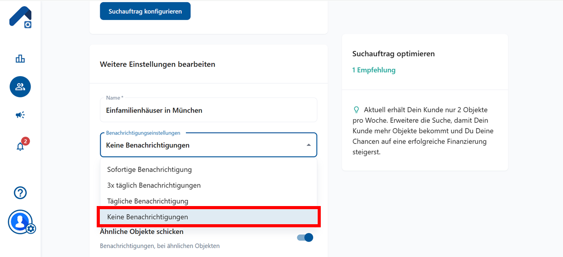Viewport: 563px width, 257px height.
Task: Collapse dropdown using the arrow caret
Action: coord(309,145)
